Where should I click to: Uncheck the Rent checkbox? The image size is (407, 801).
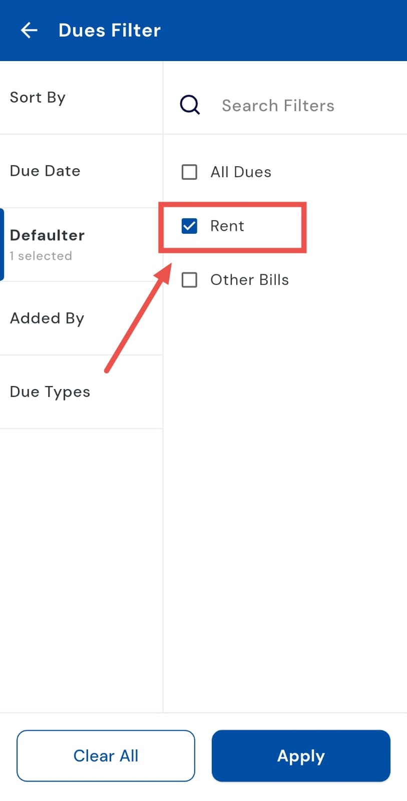(x=189, y=226)
